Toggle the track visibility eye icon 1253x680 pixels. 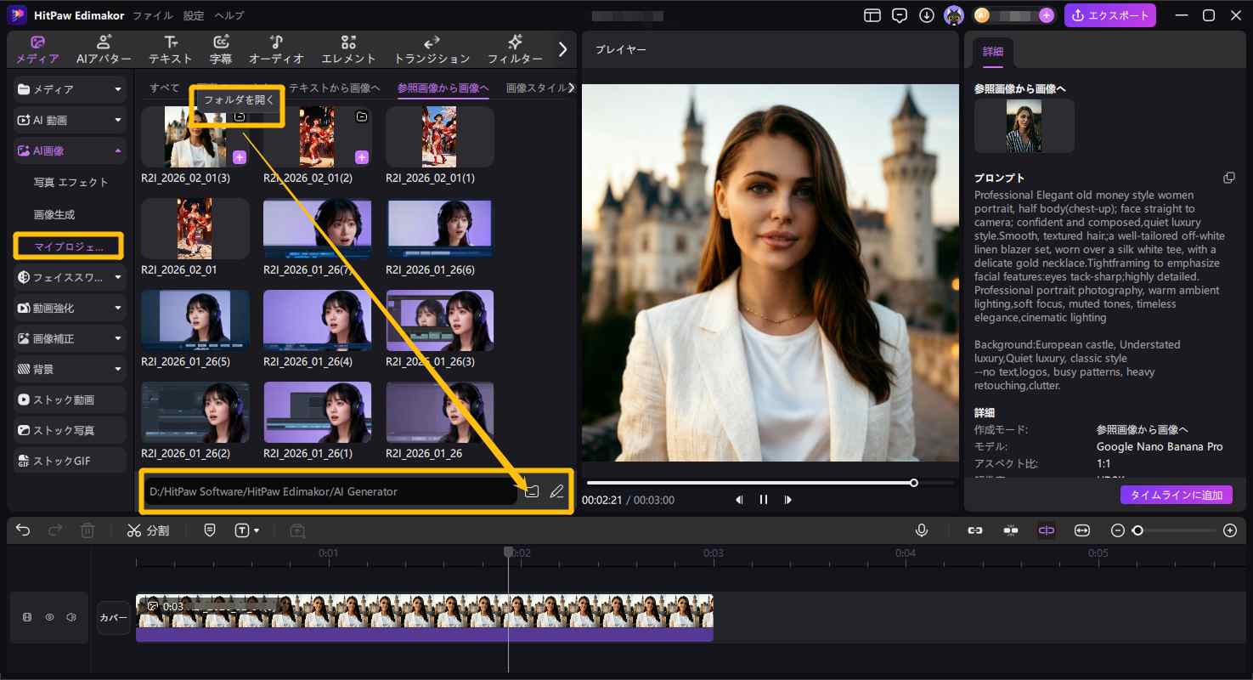[49, 617]
